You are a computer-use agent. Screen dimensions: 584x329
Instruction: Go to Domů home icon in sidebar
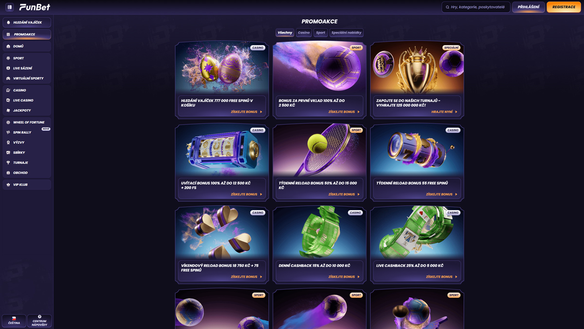click(8, 46)
